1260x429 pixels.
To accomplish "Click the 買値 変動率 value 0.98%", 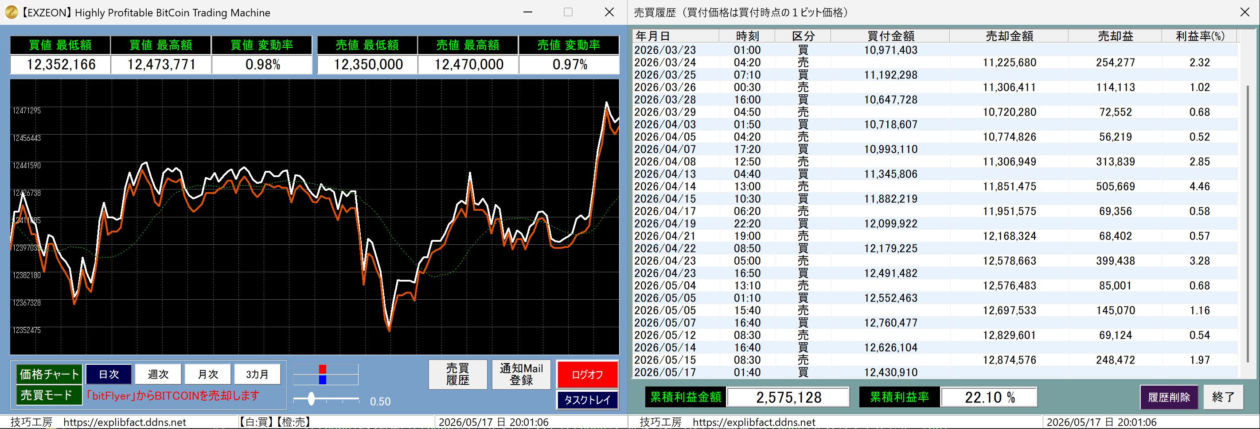I will tap(262, 65).
